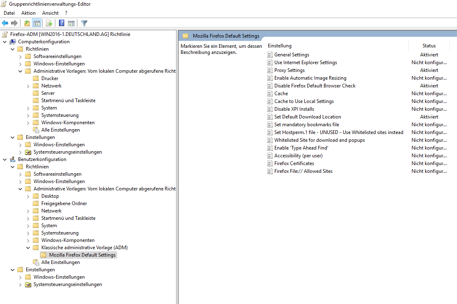Collapse Richtlinien under Computerkonfiguration
The image size is (457, 304).
pyautogui.click(x=13, y=49)
